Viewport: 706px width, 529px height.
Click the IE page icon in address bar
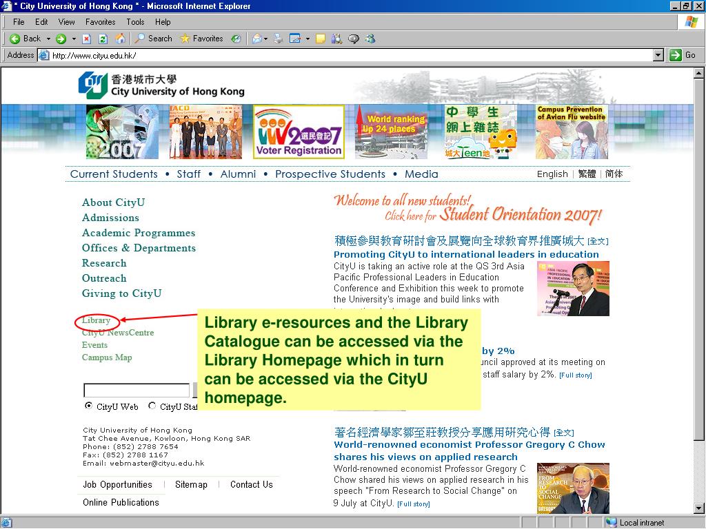(x=43, y=55)
